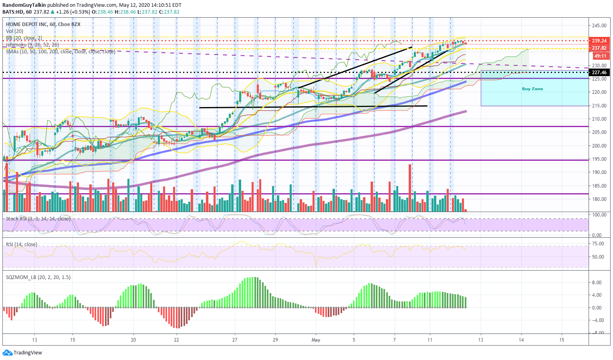The image size is (613, 360).
Task: Click the SQZMOM_LB (20, 2, 20, 1.5) label
Action: click(38, 277)
